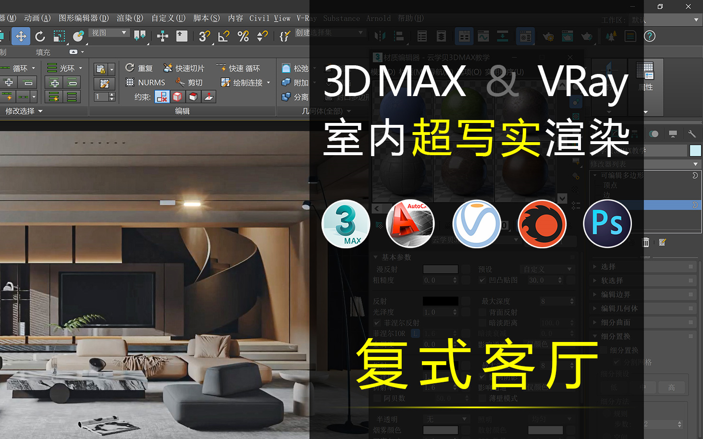This screenshot has height=439, width=703.
Task: Open the 图形编辑器(D) menu
Action: pyautogui.click(x=84, y=18)
